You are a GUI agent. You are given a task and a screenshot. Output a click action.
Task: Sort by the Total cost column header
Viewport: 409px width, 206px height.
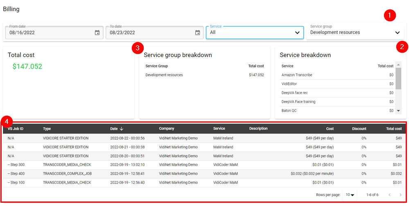click(393, 129)
